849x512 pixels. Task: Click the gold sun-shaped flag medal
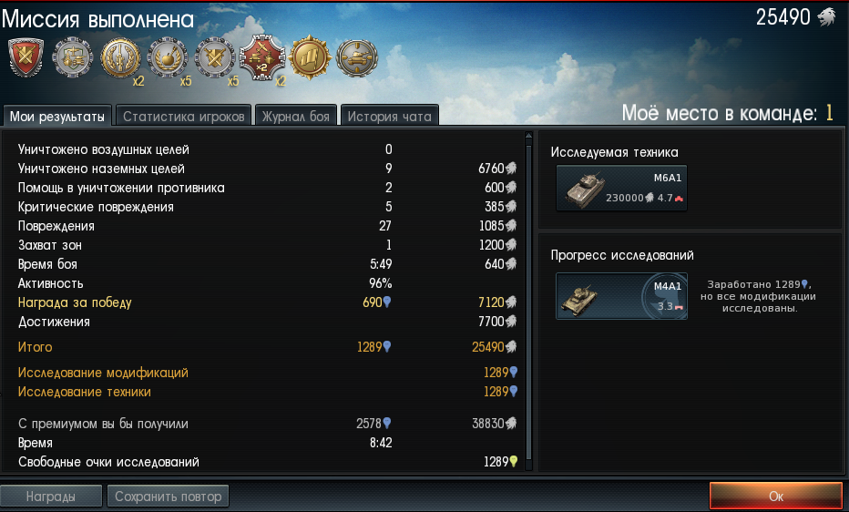[x=310, y=57]
